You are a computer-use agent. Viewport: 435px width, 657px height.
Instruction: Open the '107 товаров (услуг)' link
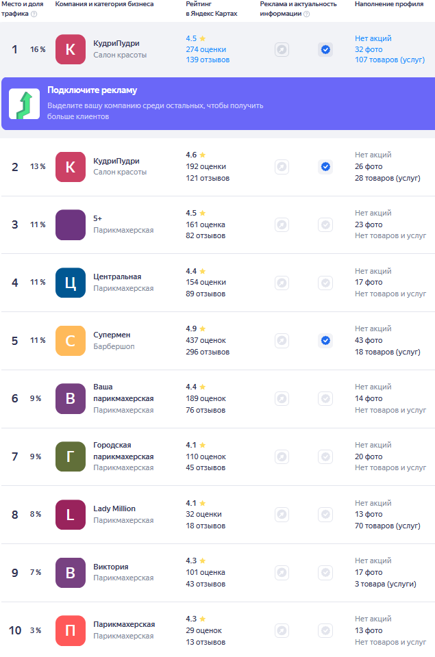tap(390, 60)
